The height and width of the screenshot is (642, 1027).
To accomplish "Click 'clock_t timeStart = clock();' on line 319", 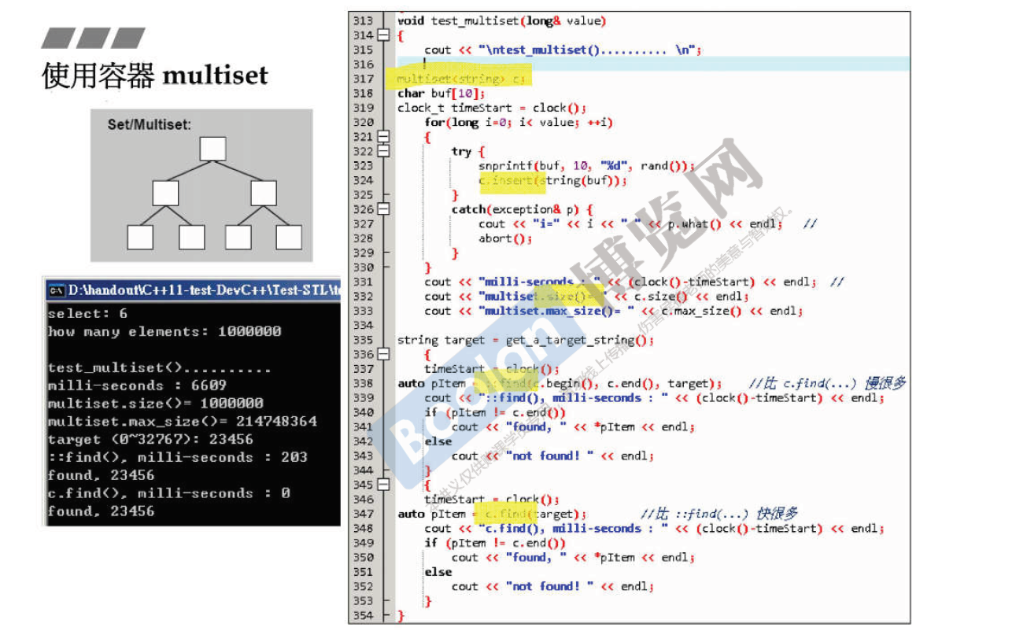I will tap(491, 108).
